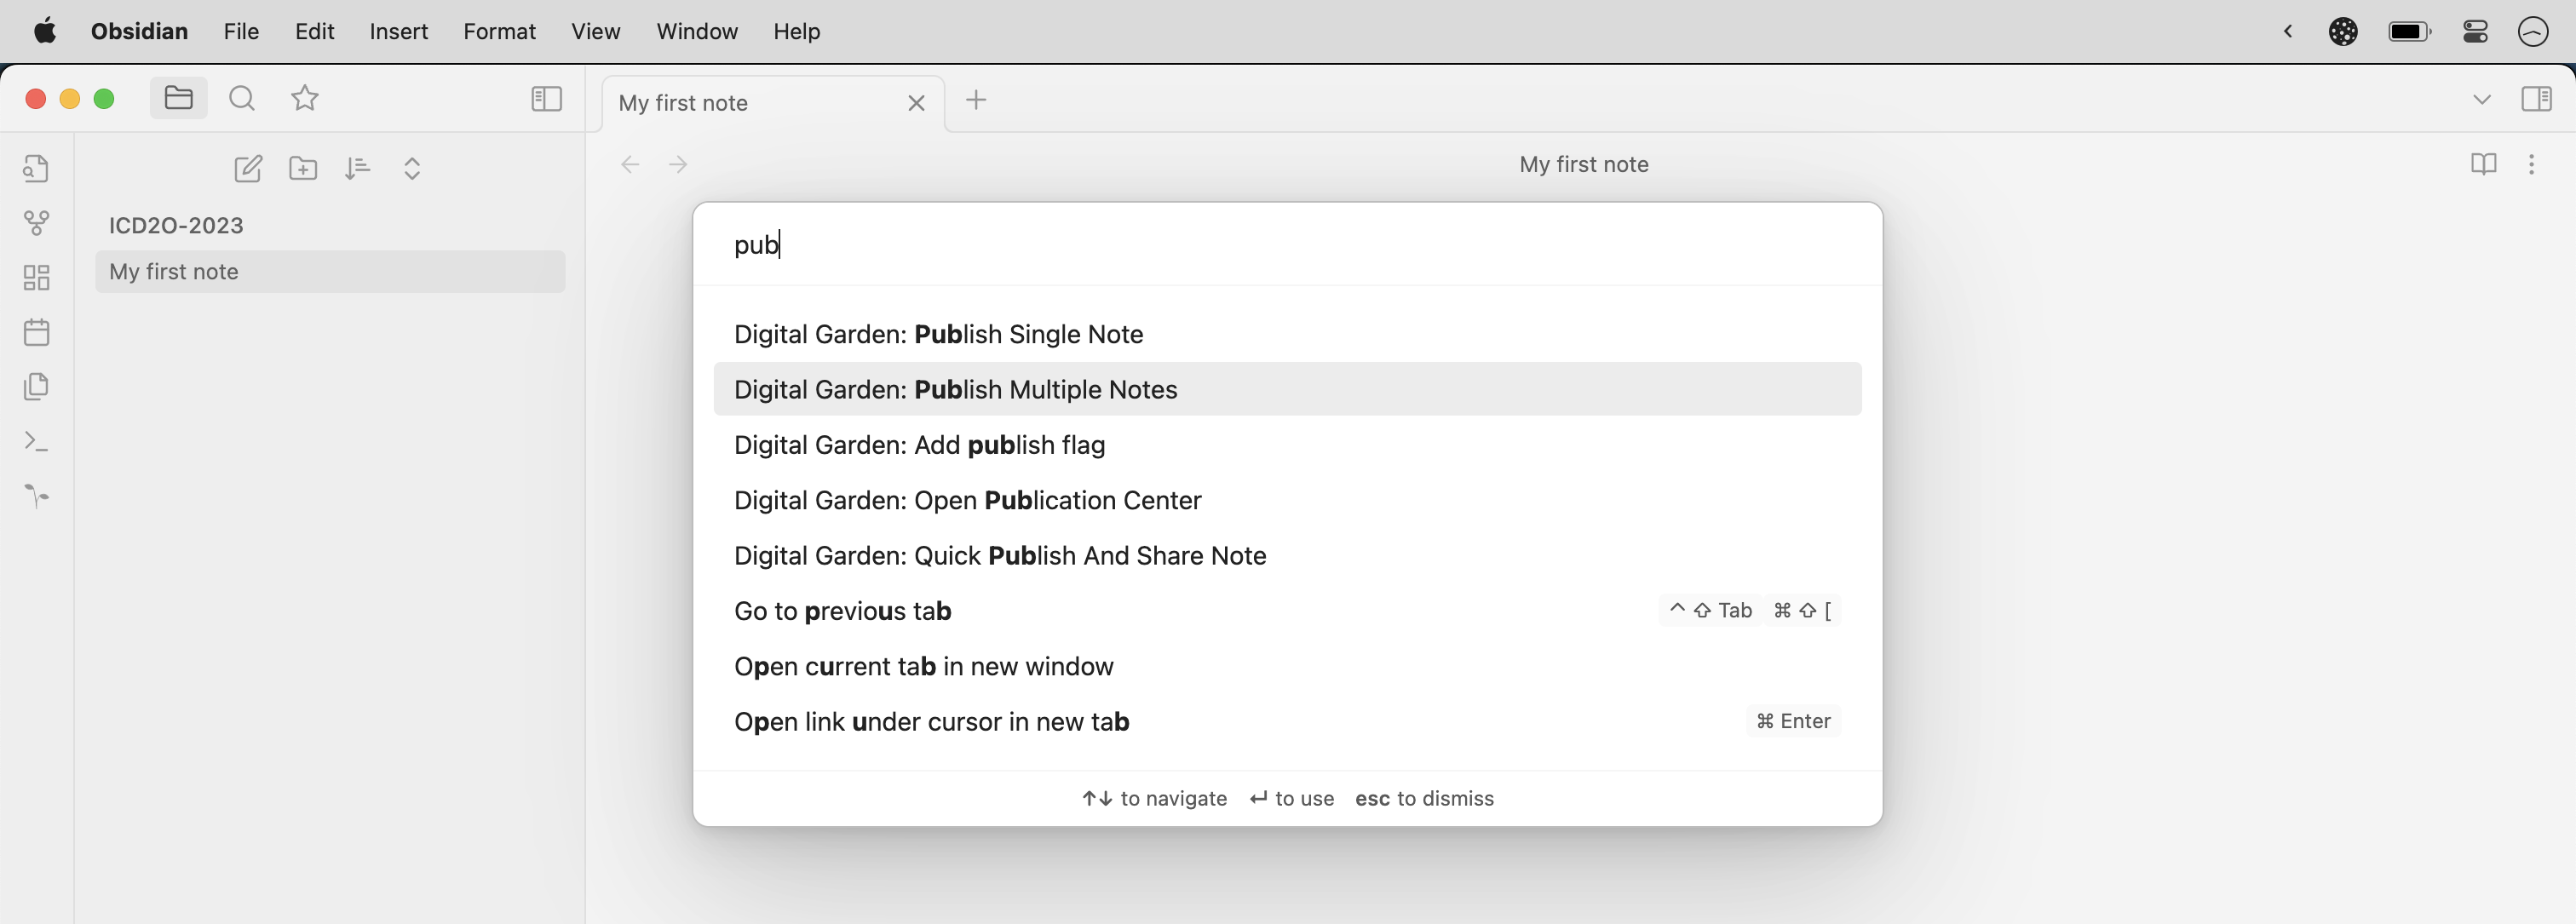Open command palette icon in ribbon
This screenshot has height=924, width=2576.
(x=36, y=441)
